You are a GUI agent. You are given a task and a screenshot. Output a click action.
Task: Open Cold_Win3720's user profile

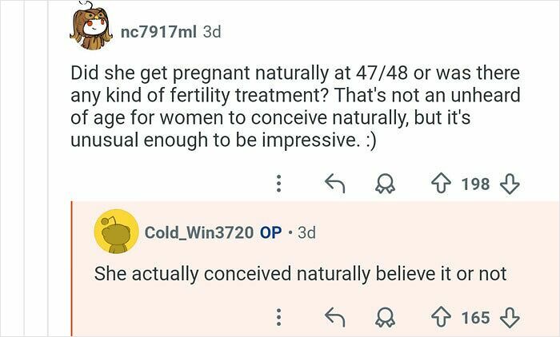click(198, 232)
